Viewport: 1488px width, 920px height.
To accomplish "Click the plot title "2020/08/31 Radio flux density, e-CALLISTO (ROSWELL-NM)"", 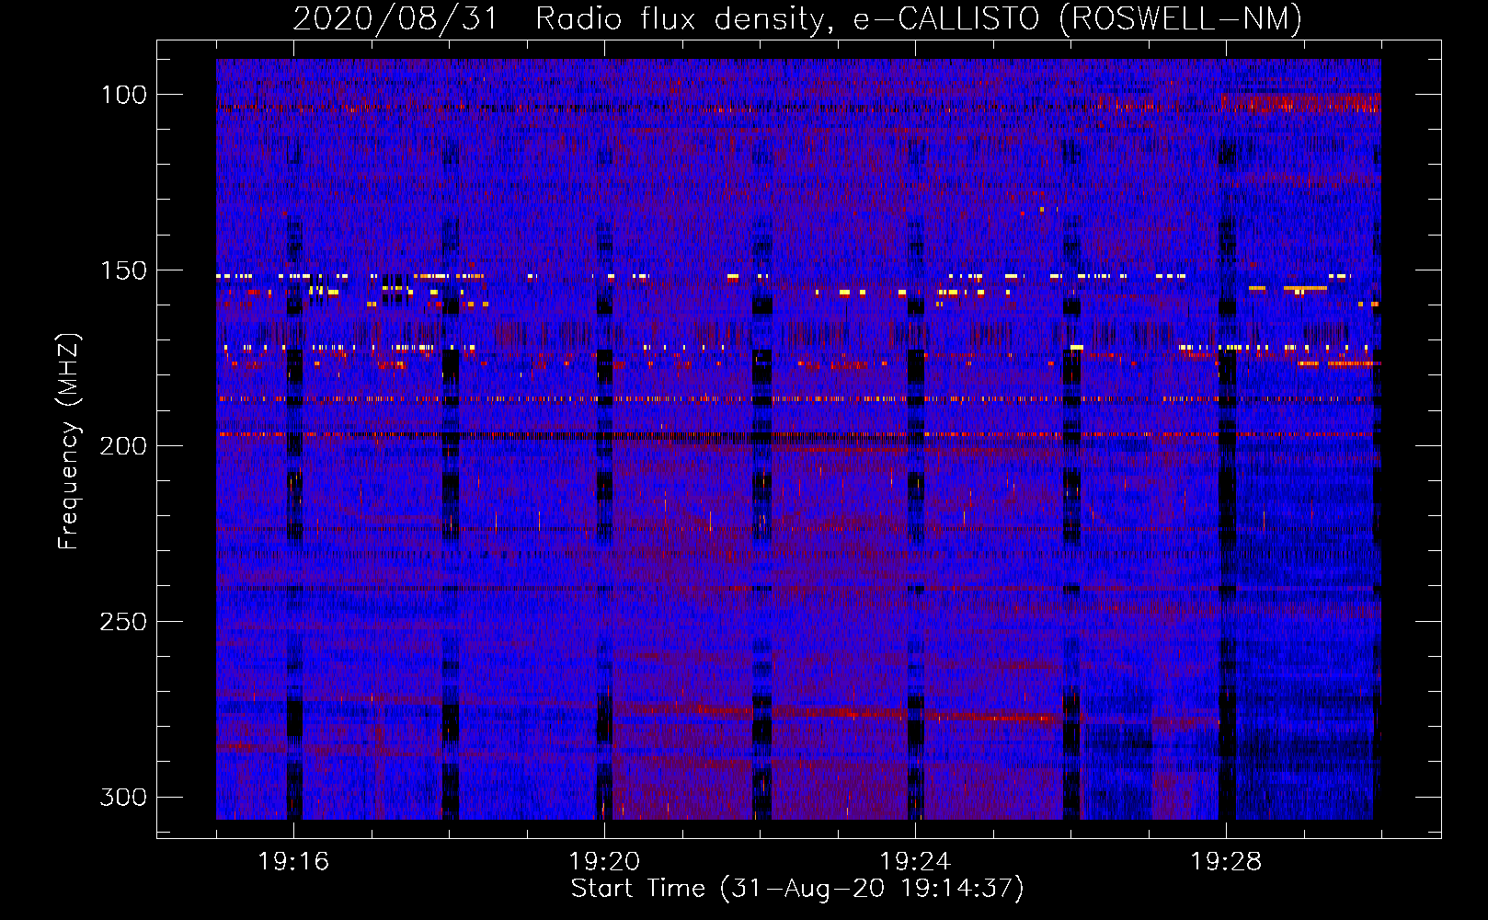I will 797,18.
